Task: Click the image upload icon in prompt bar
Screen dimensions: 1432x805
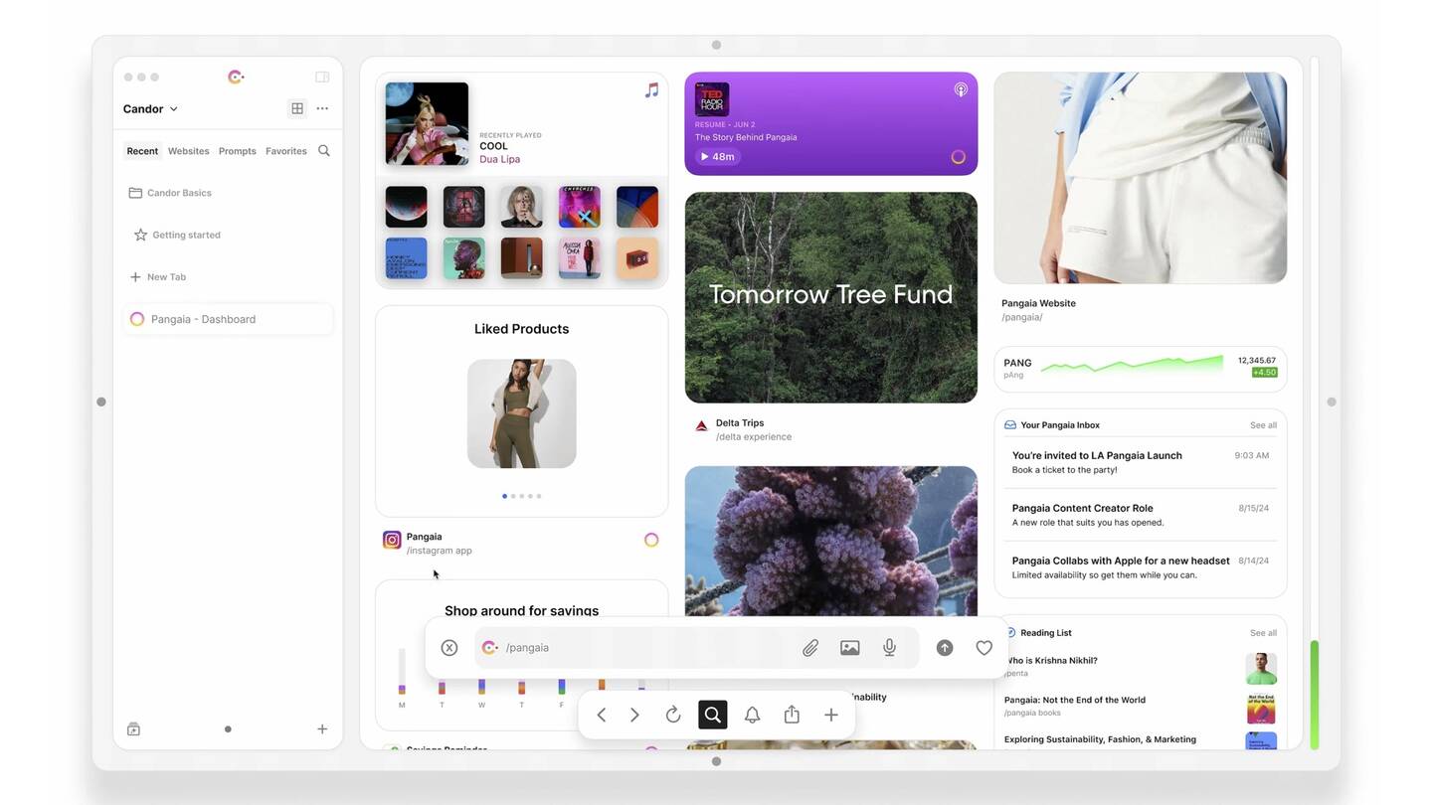Action: pos(849,648)
